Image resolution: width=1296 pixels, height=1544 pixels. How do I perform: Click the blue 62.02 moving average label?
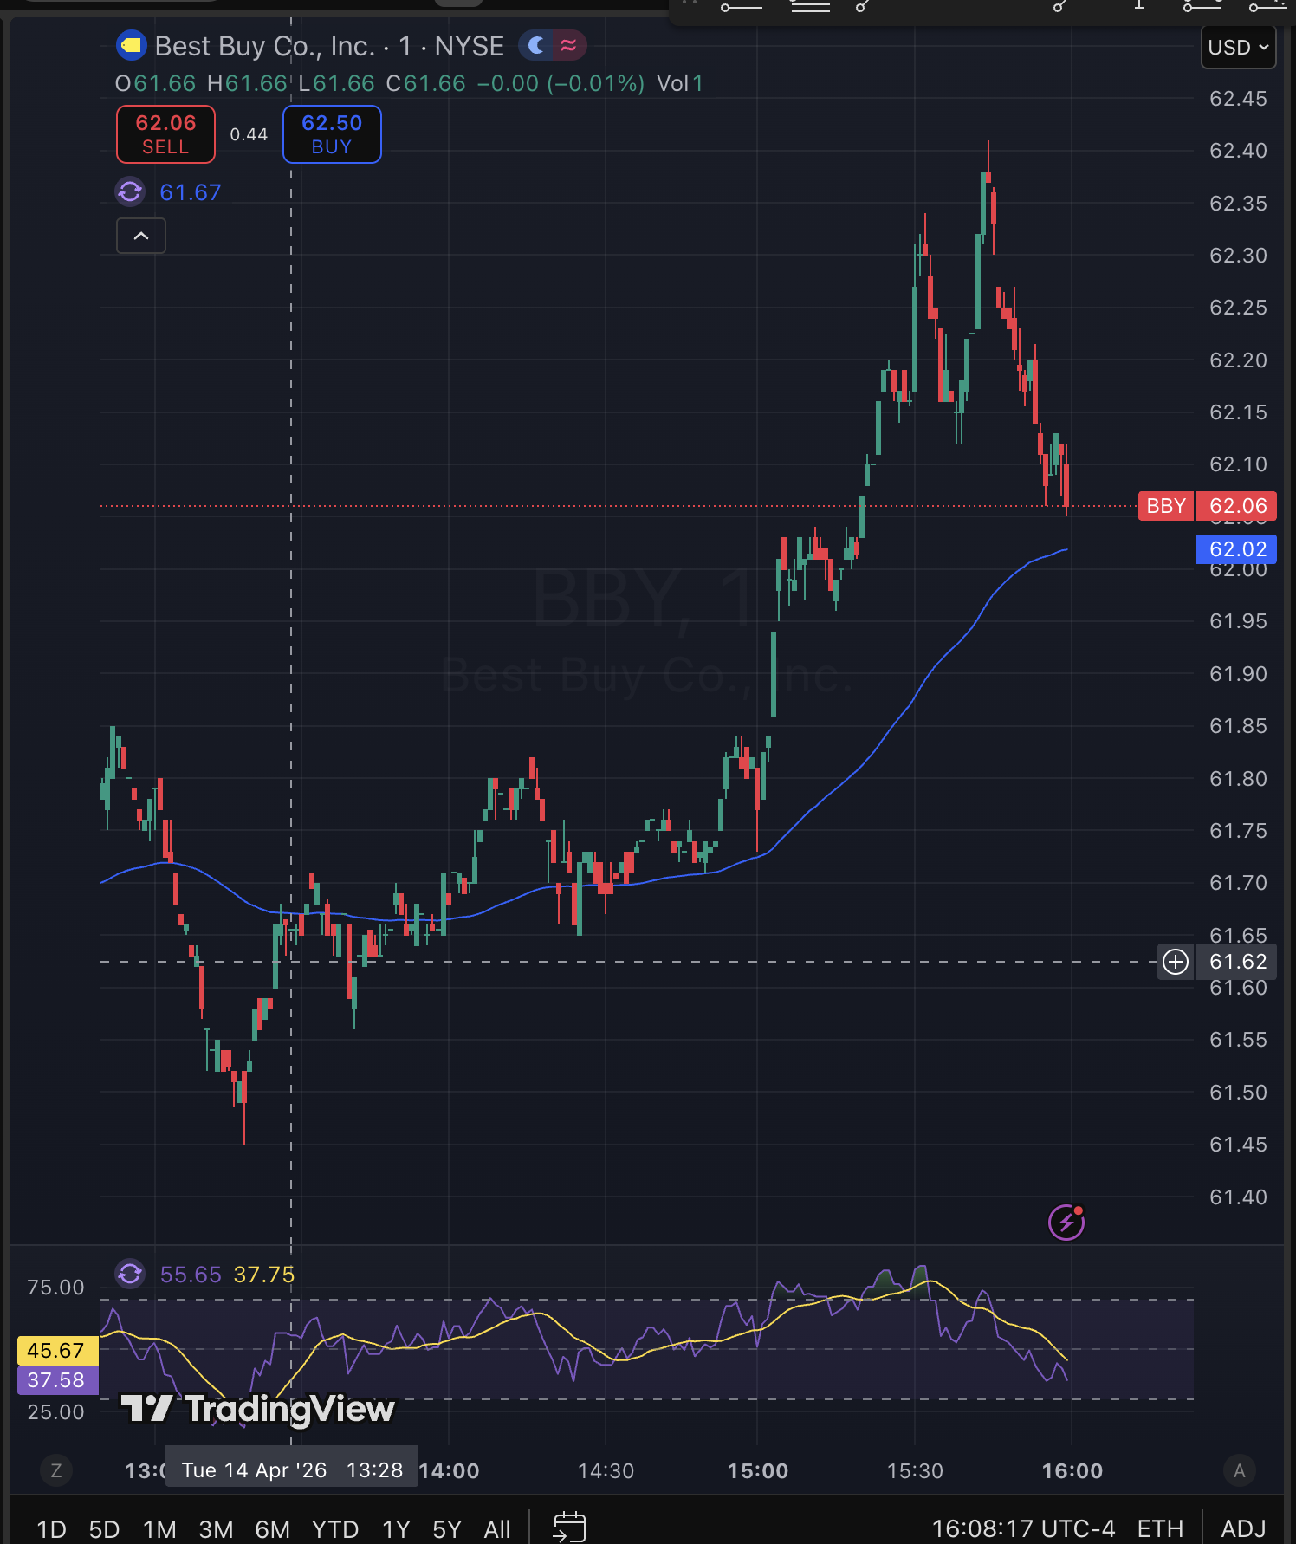[1236, 549]
